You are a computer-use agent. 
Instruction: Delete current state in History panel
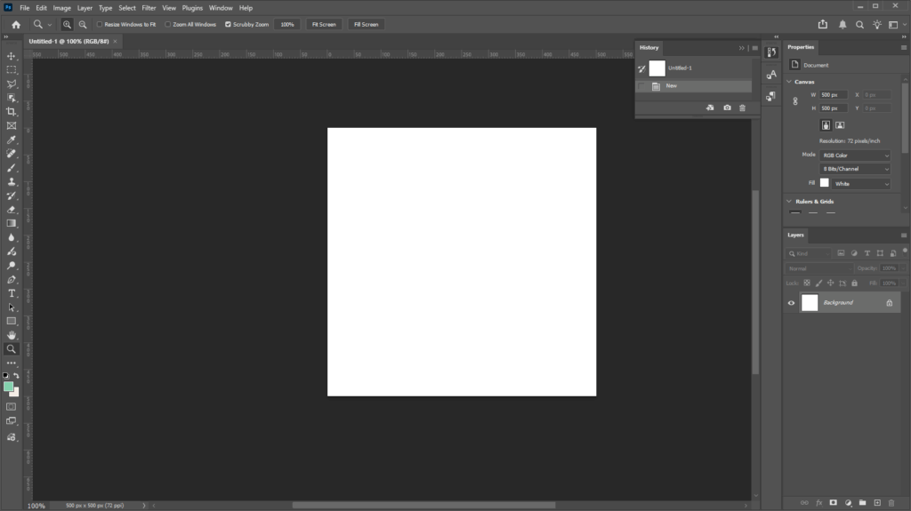[x=743, y=108]
